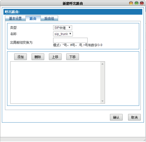The image size is (146, 142).
Task: Move item down with 下移 button
Action: coord(73,57)
